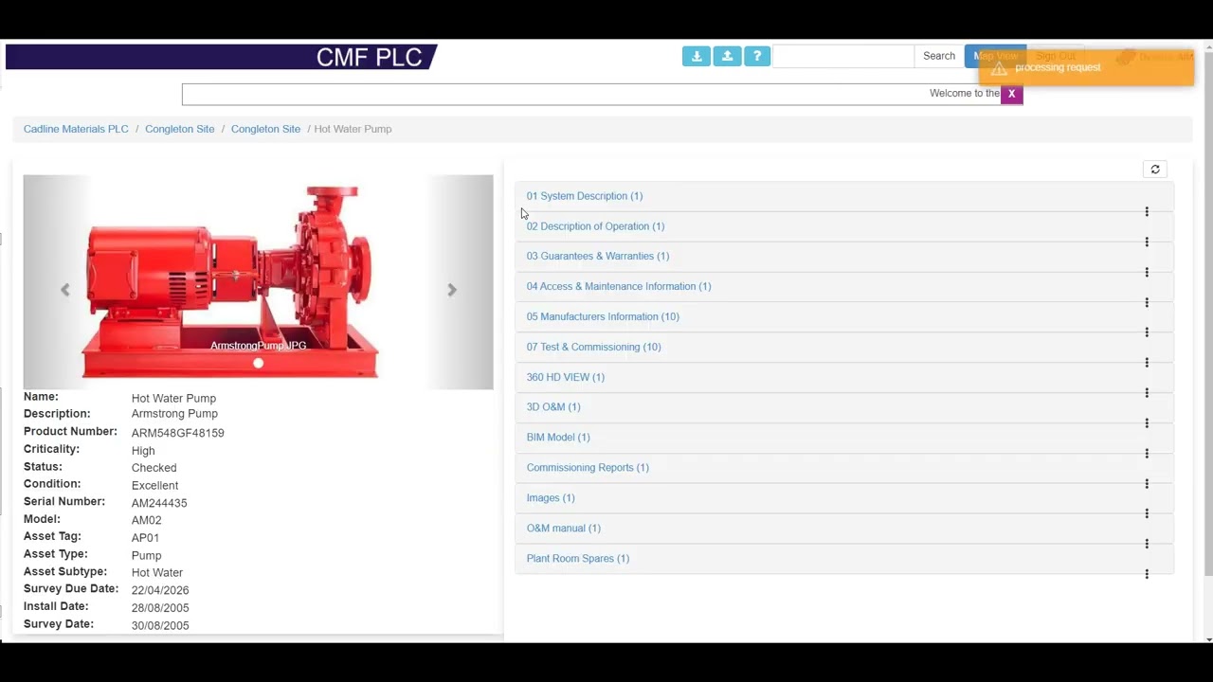Expand 3D O&M (1) section
1213x682 pixels.
(x=553, y=407)
